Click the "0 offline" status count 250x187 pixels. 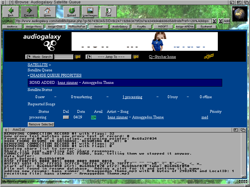point(206,97)
